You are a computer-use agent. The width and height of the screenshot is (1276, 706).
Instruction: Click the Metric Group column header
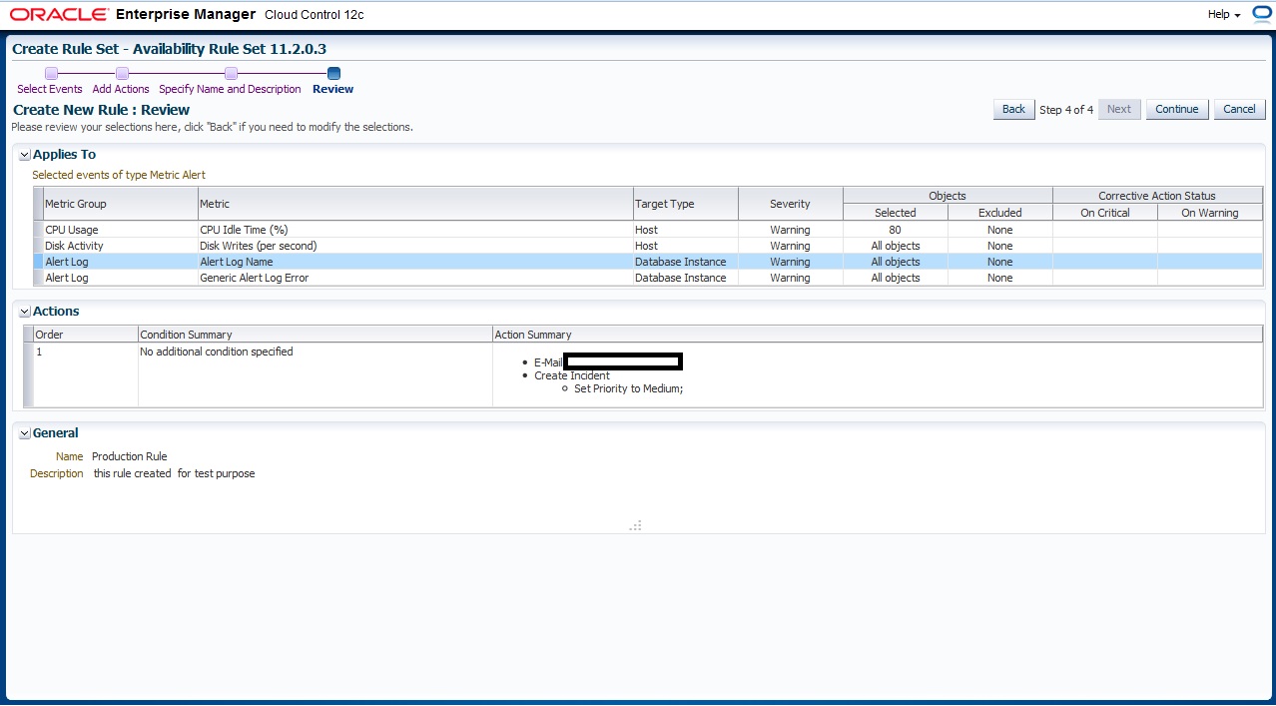point(76,204)
